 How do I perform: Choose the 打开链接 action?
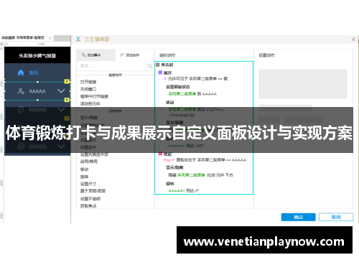(x=88, y=82)
